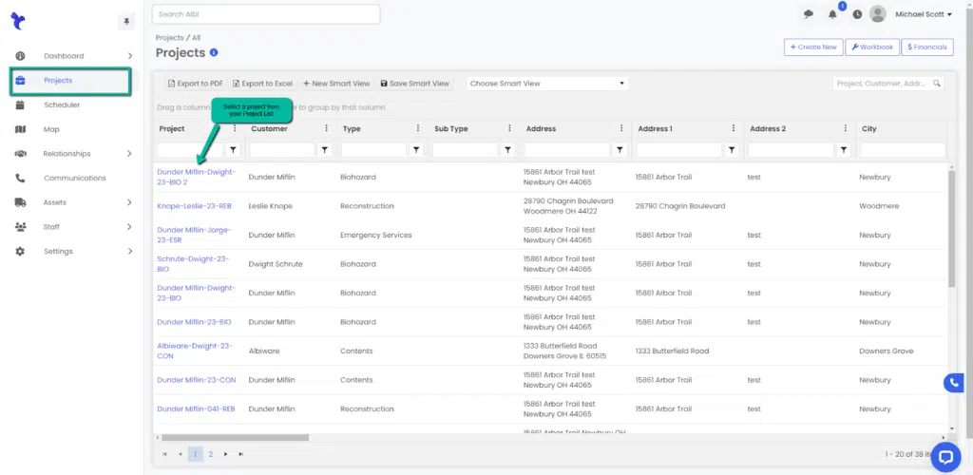Image resolution: width=973 pixels, height=475 pixels.
Task: Click the filter icon under Customer column
Action: 325,150
